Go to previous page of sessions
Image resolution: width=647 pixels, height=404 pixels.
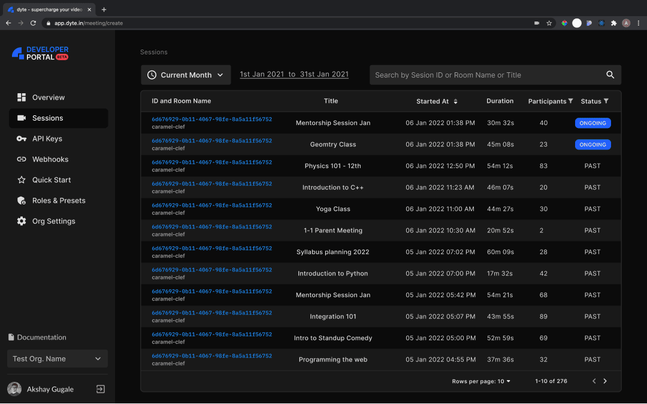tap(594, 381)
